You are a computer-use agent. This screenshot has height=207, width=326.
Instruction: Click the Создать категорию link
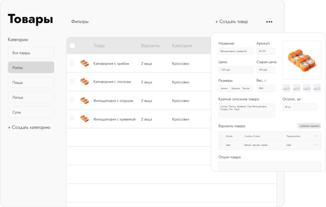pyautogui.click(x=29, y=128)
